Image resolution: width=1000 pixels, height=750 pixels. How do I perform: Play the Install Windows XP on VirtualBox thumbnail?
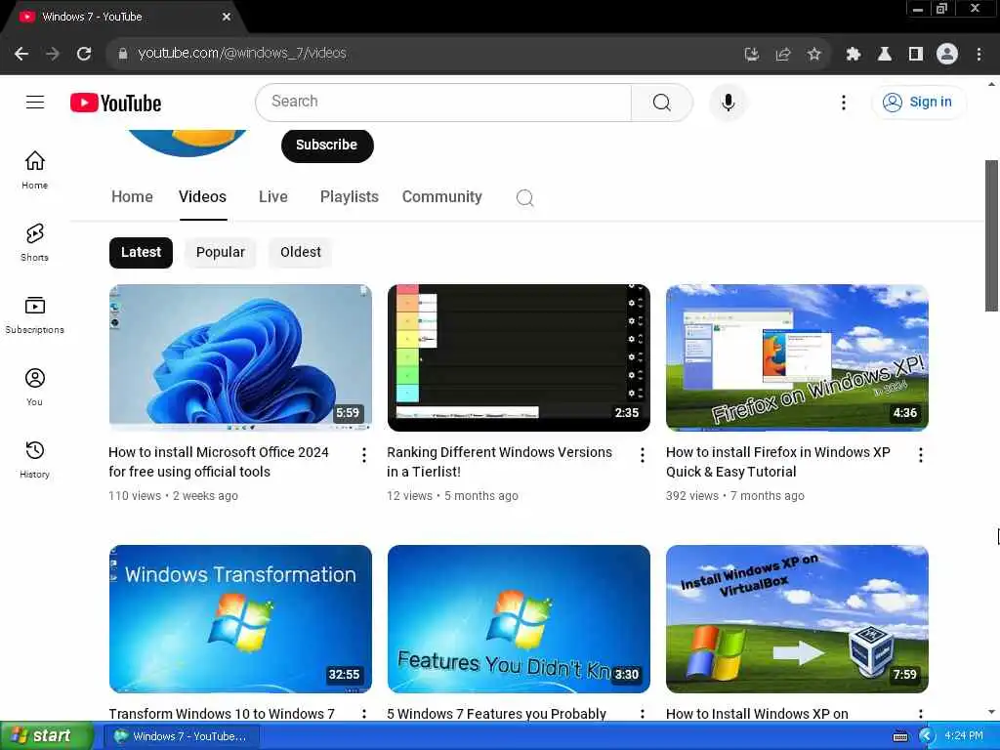pos(797,618)
